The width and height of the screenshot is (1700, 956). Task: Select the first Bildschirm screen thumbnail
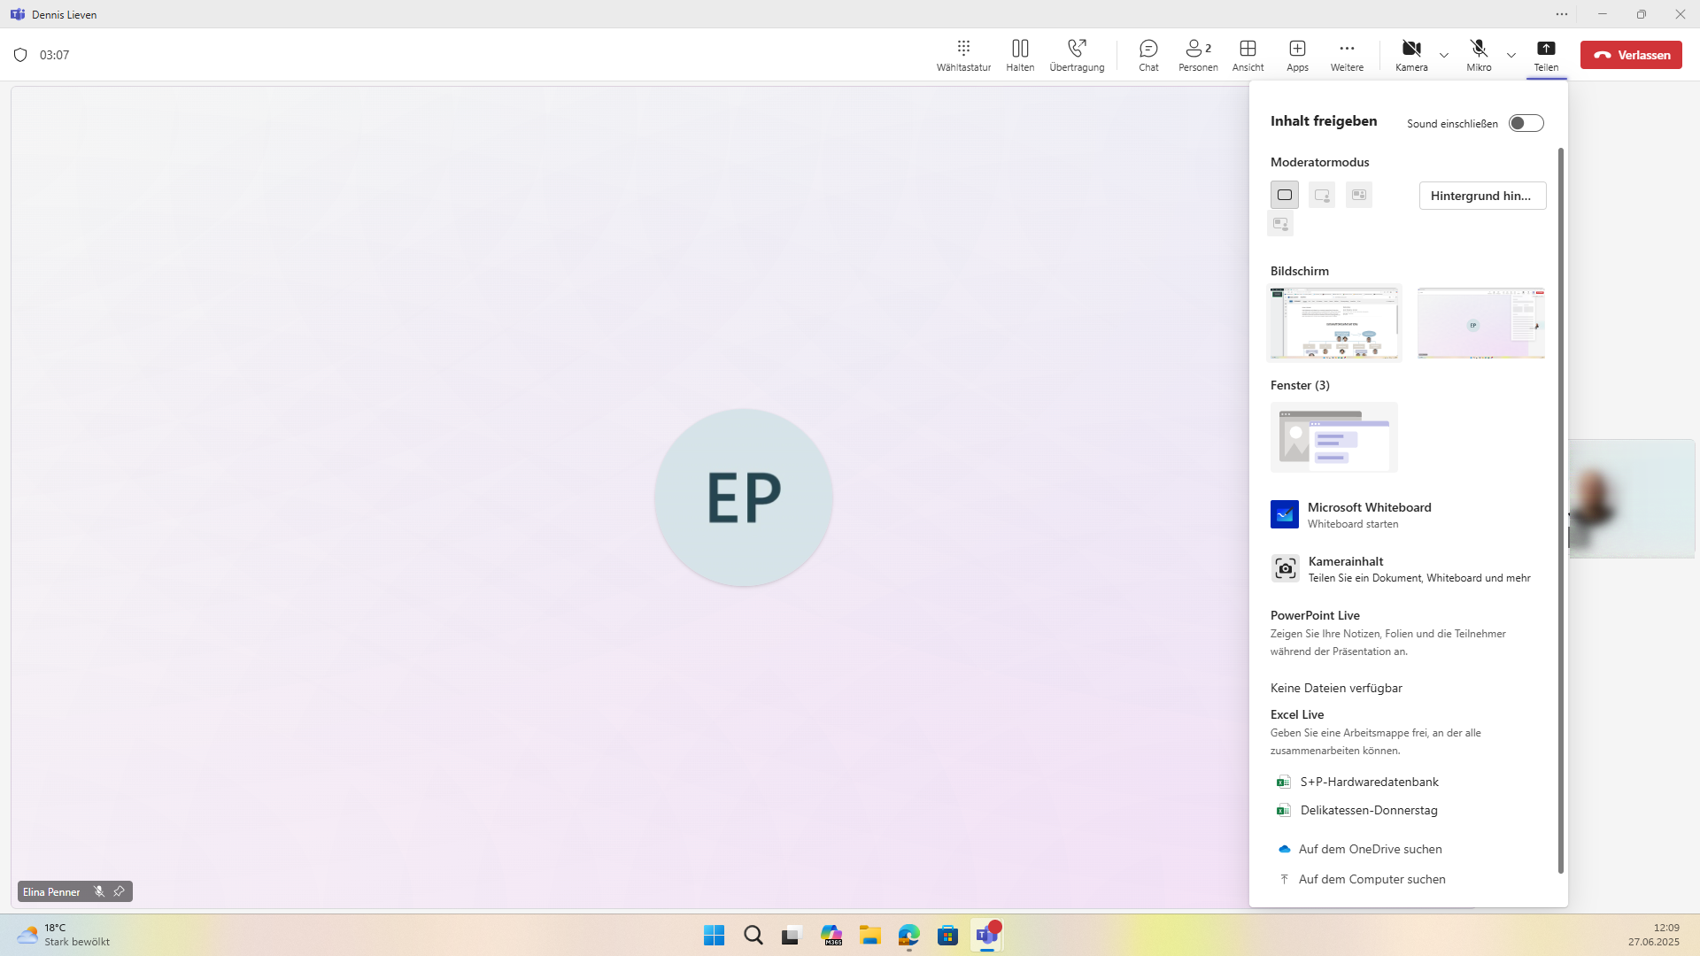coord(1334,323)
